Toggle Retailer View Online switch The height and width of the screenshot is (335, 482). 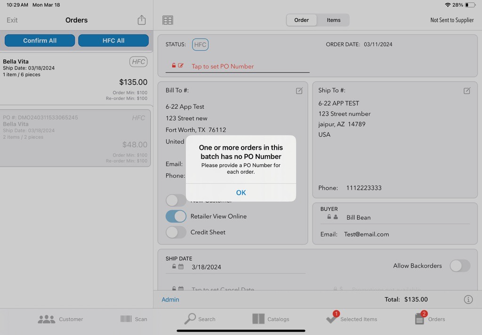pyautogui.click(x=176, y=216)
